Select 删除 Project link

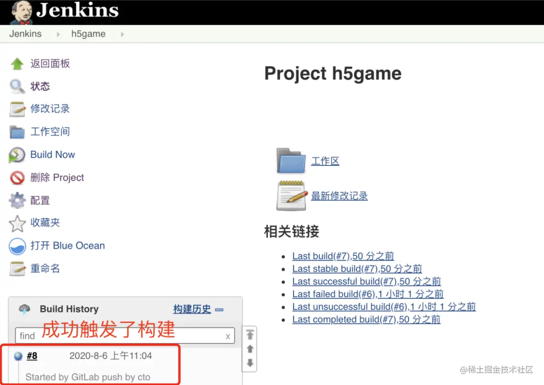tap(57, 178)
